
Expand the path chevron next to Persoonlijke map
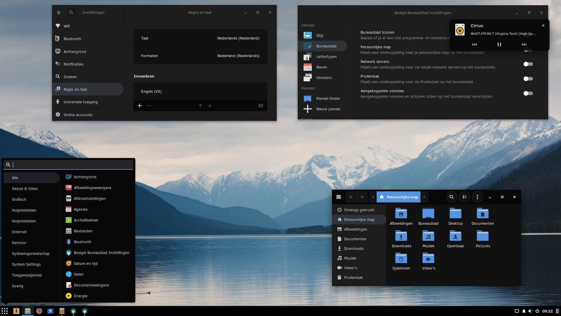(x=424, y=197)
